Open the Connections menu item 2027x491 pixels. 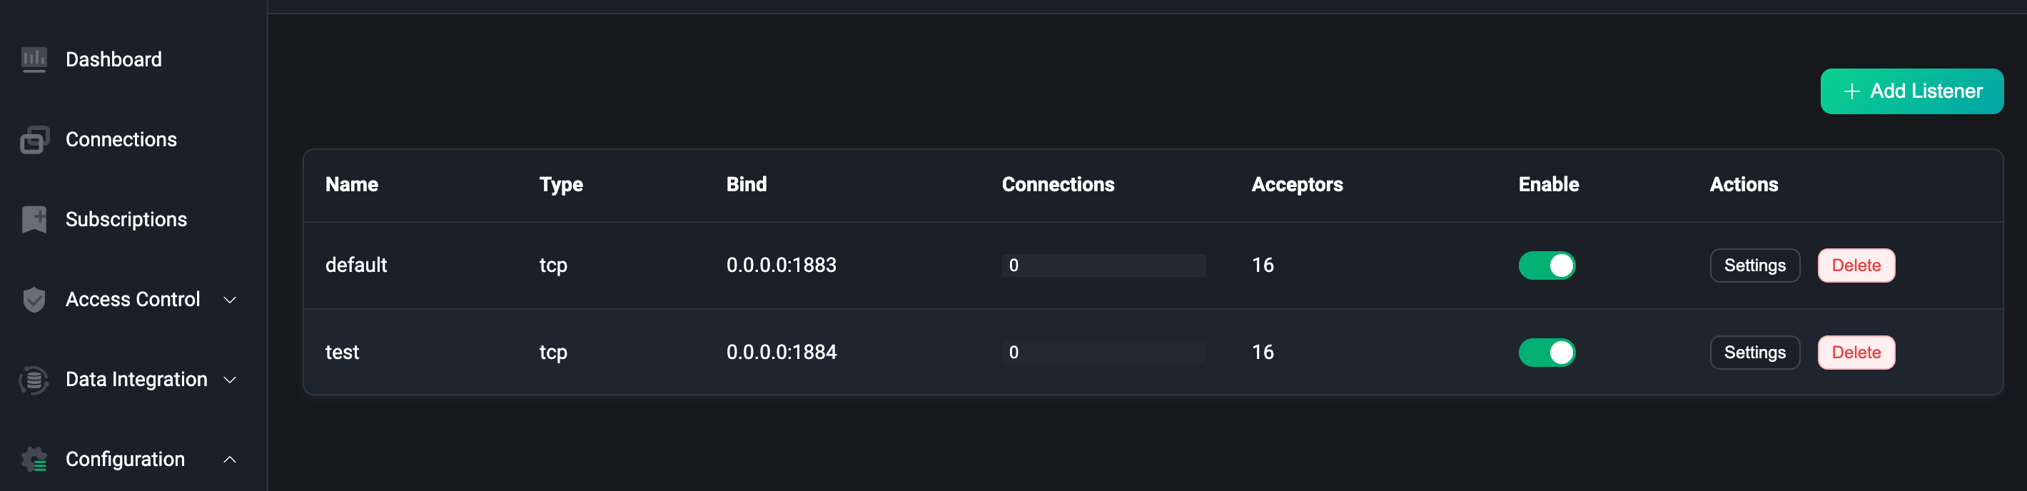(x=121, y=140)
